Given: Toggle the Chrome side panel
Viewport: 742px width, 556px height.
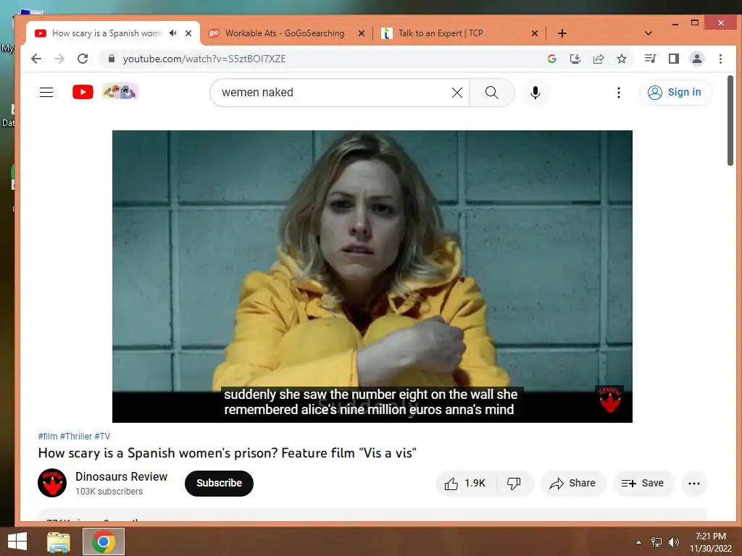Looking at the screenshot, I should (x=673, y=59).
